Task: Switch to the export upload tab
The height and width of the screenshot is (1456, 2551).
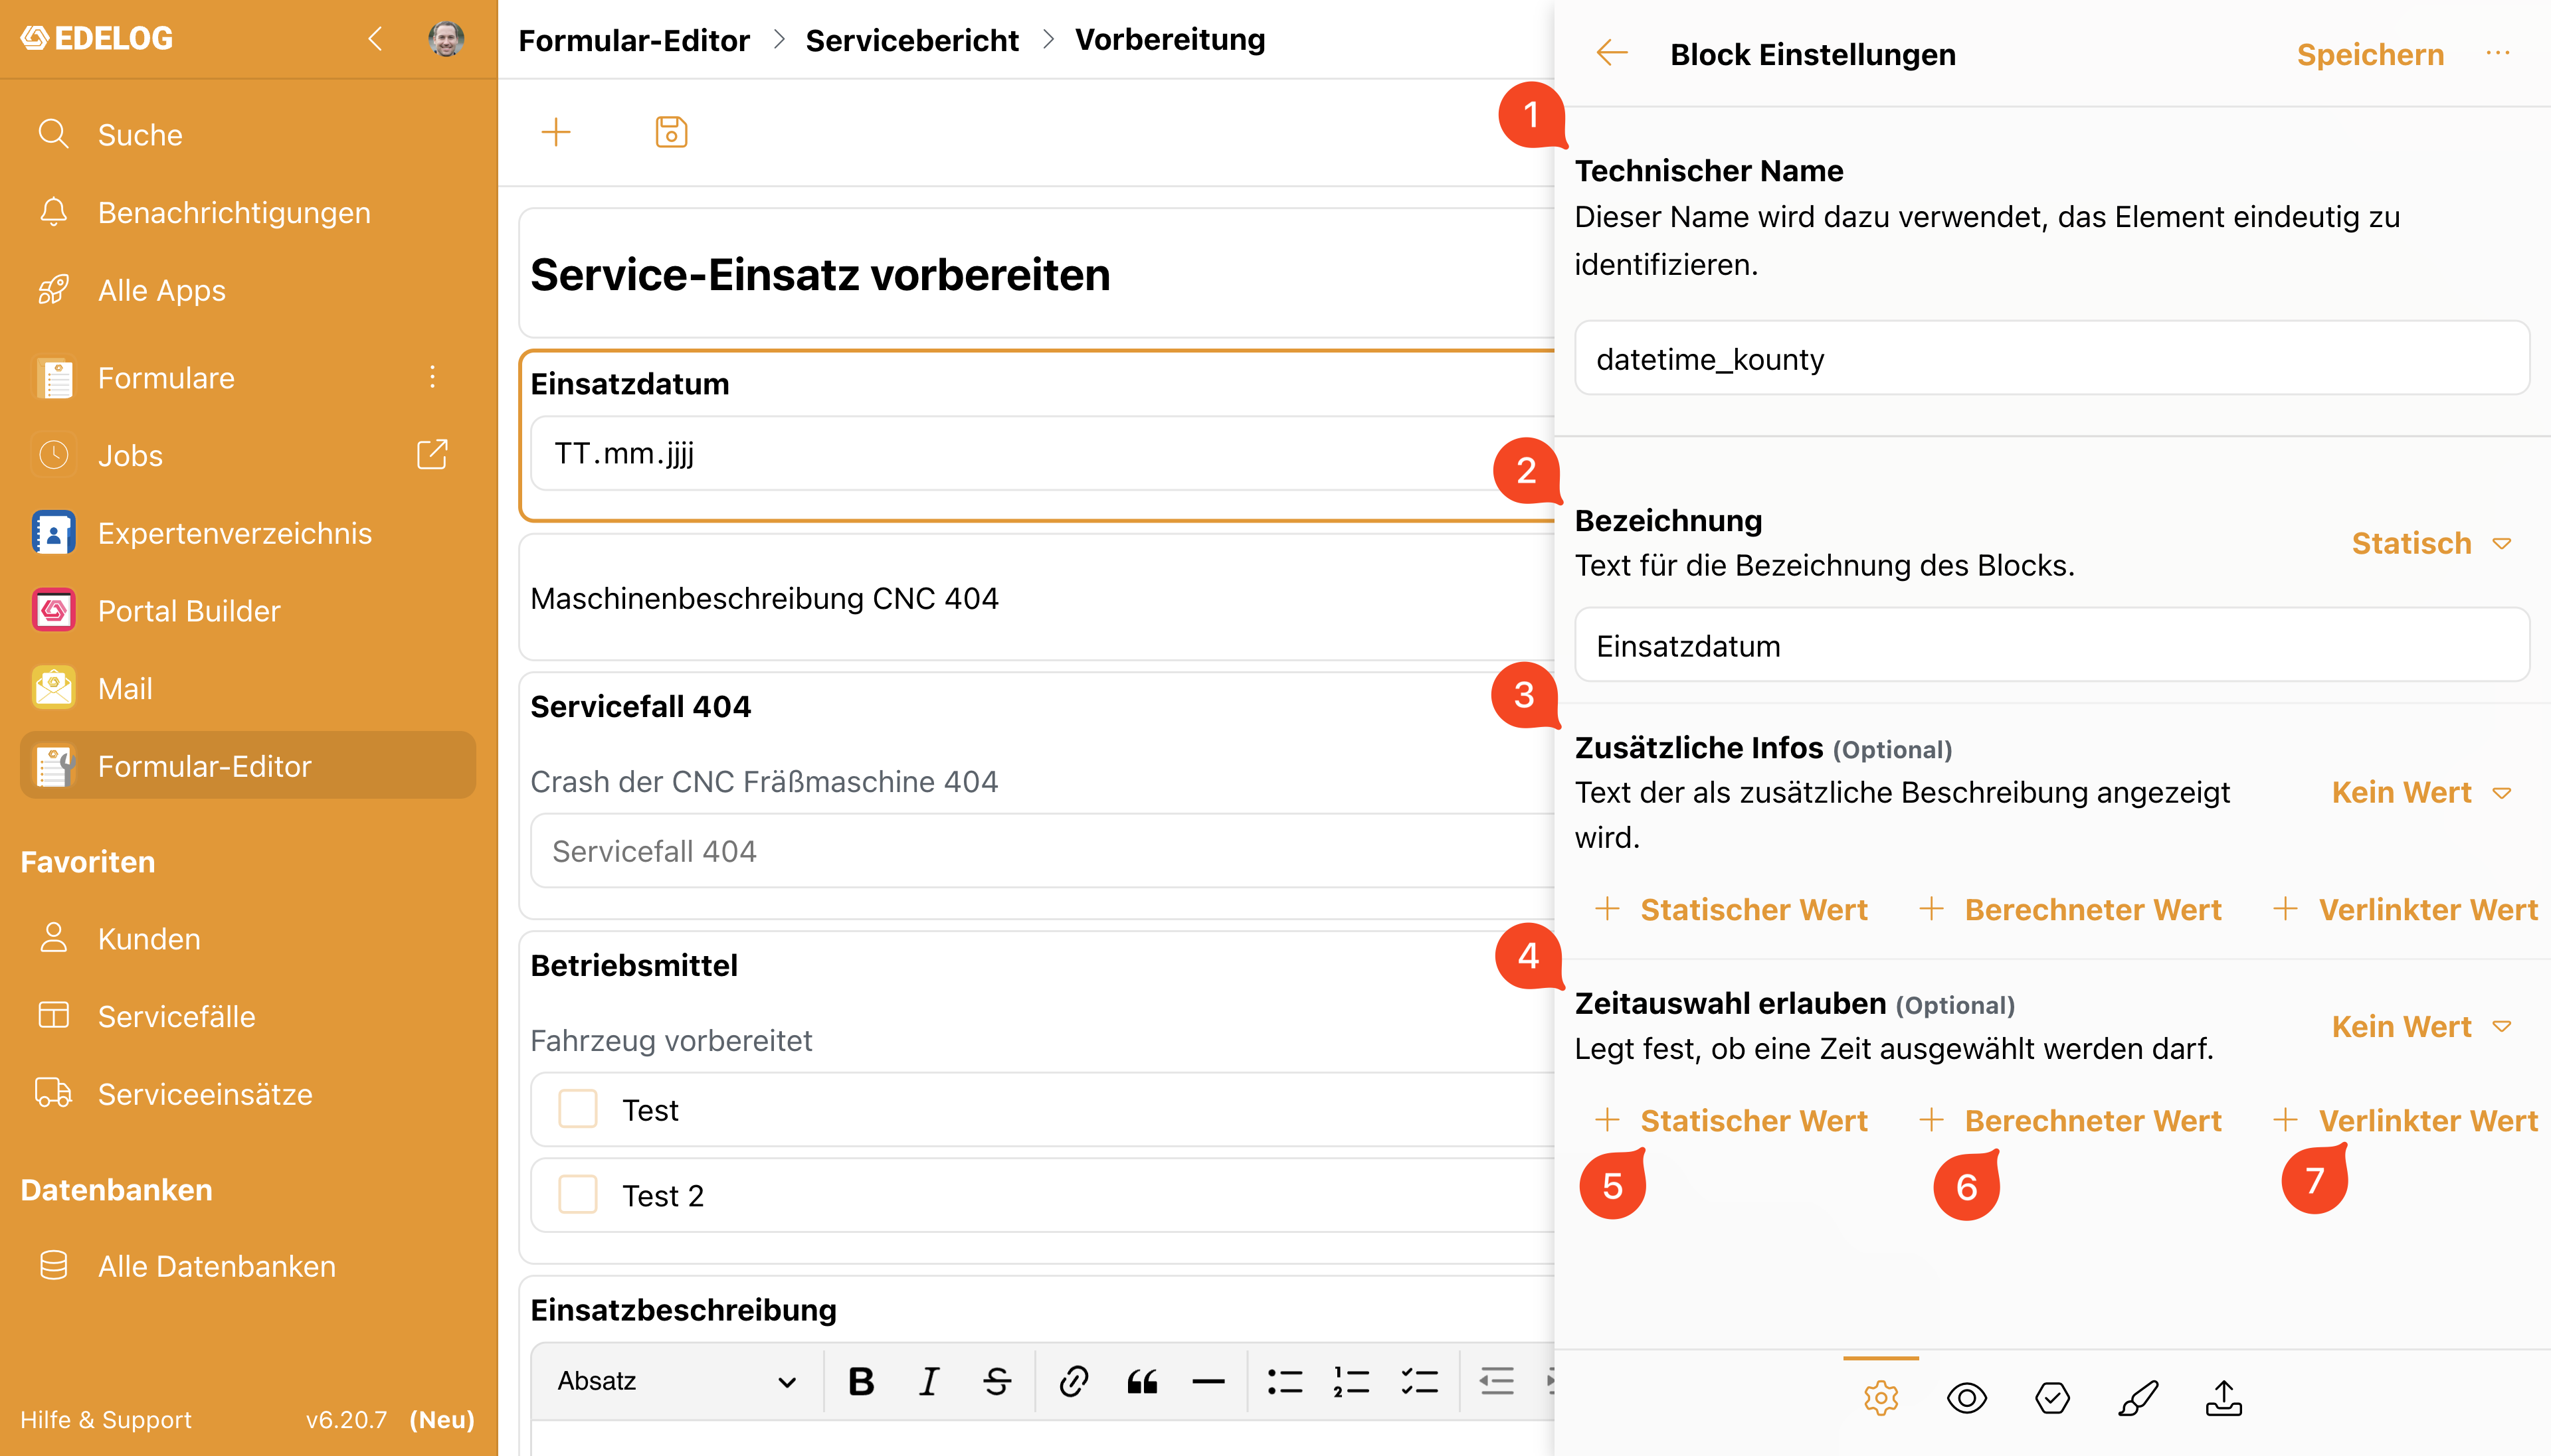Action: tap(2224, 1397)
